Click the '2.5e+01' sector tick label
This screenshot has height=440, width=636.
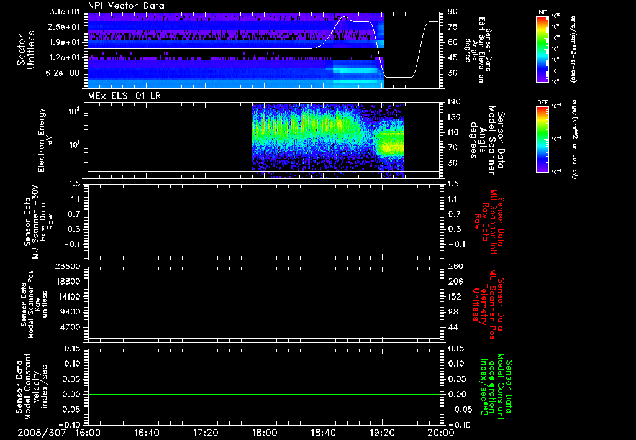coord(65,27)
